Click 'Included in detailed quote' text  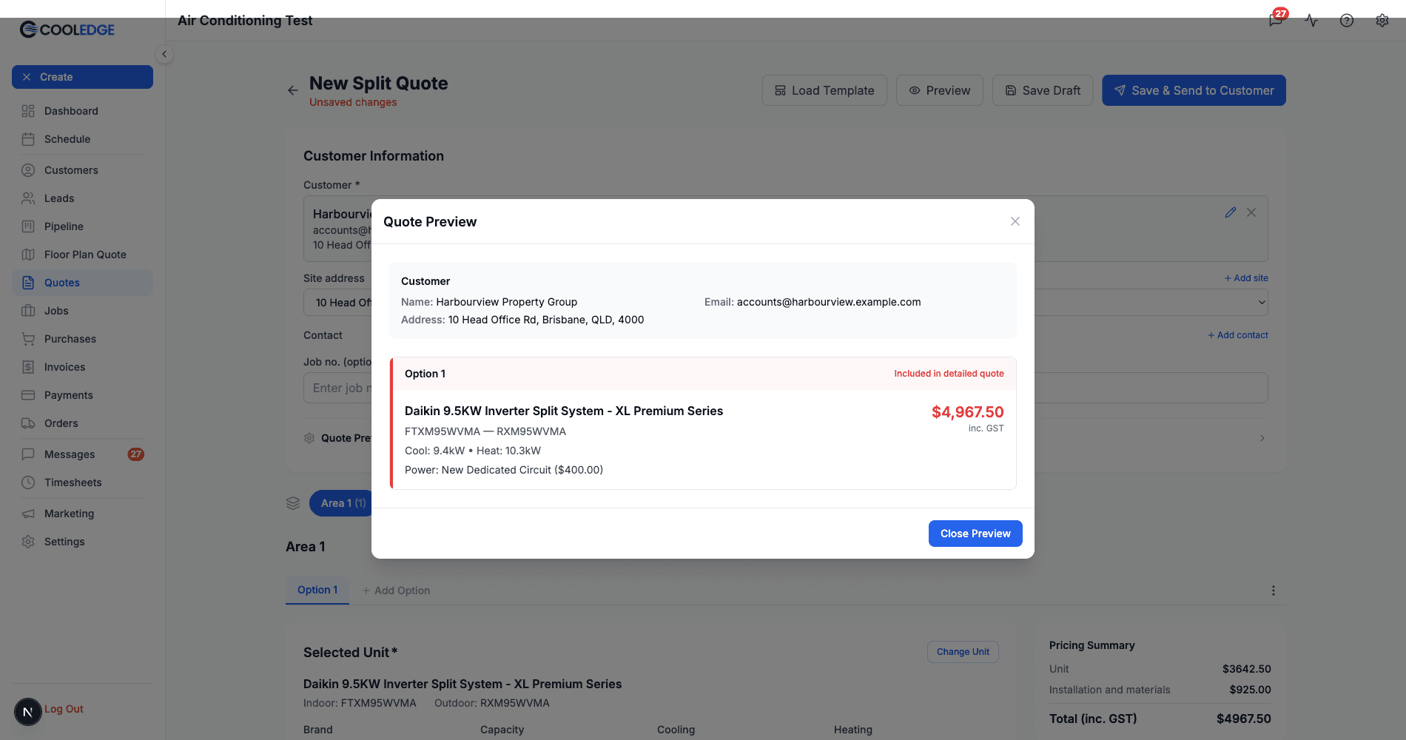[949, 374]
